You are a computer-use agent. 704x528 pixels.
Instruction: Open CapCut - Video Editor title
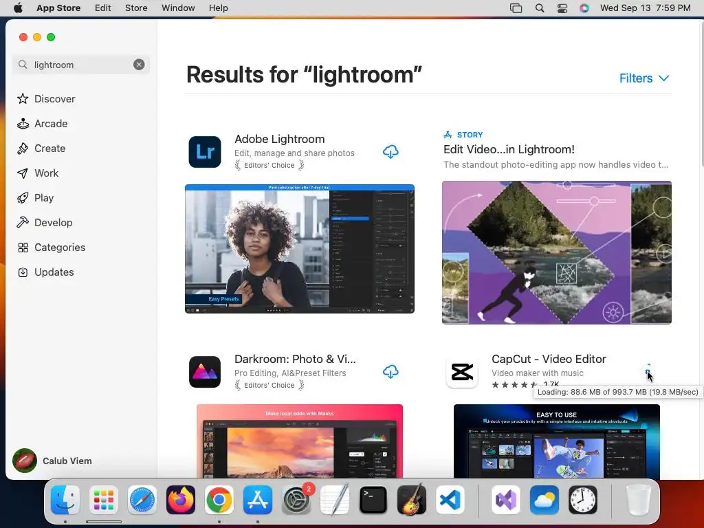(549, 359)
